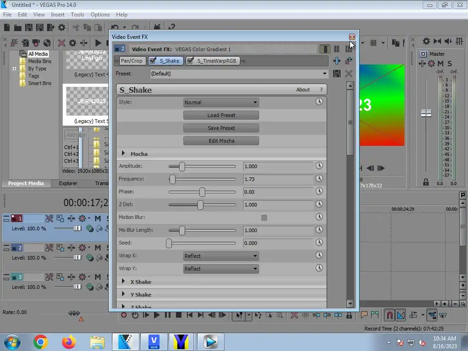468x351 pixels.
Task: Click the Plug-In Chain button in FX window
Action: tap(337, 61)
